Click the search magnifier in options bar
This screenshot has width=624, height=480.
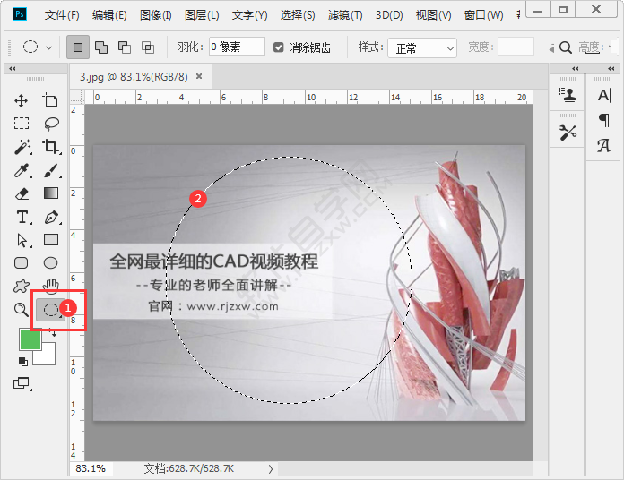tap(566, 47)
